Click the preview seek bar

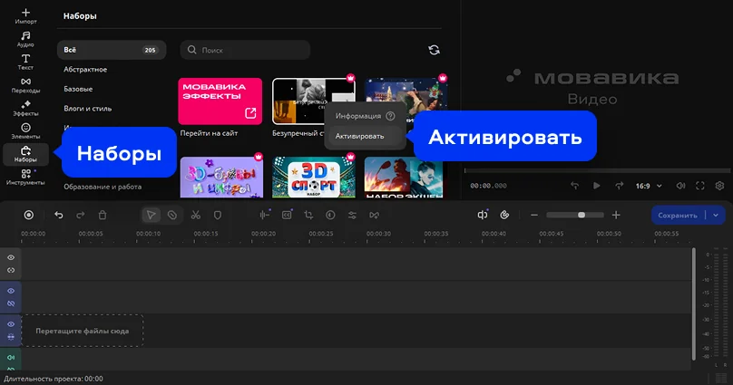point(598,171)
